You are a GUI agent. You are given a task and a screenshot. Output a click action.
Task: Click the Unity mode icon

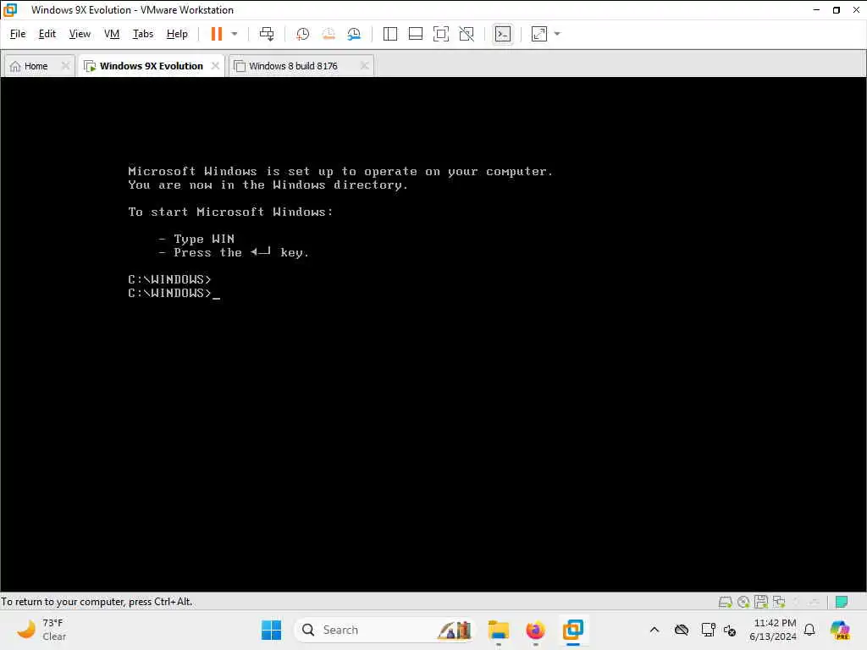tap(467, 34)
